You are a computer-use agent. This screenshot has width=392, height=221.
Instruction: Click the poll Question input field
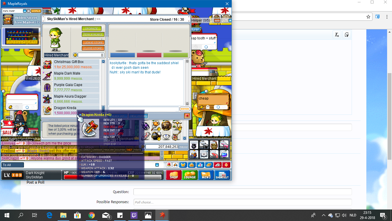(x=242, y=192)
